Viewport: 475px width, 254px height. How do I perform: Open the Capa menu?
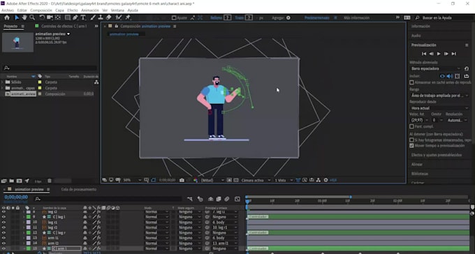[x=59, y=10]
